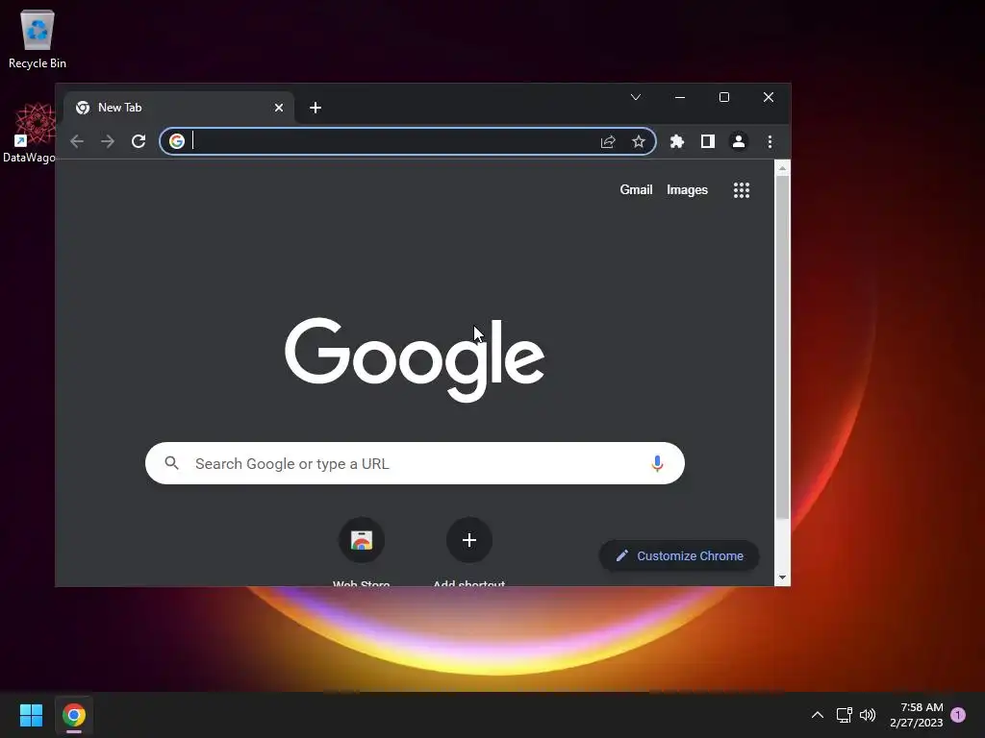Viewport: 985px width, 738px height.
Task: Close the New Tab tab
Action: (x=279, y=108)
